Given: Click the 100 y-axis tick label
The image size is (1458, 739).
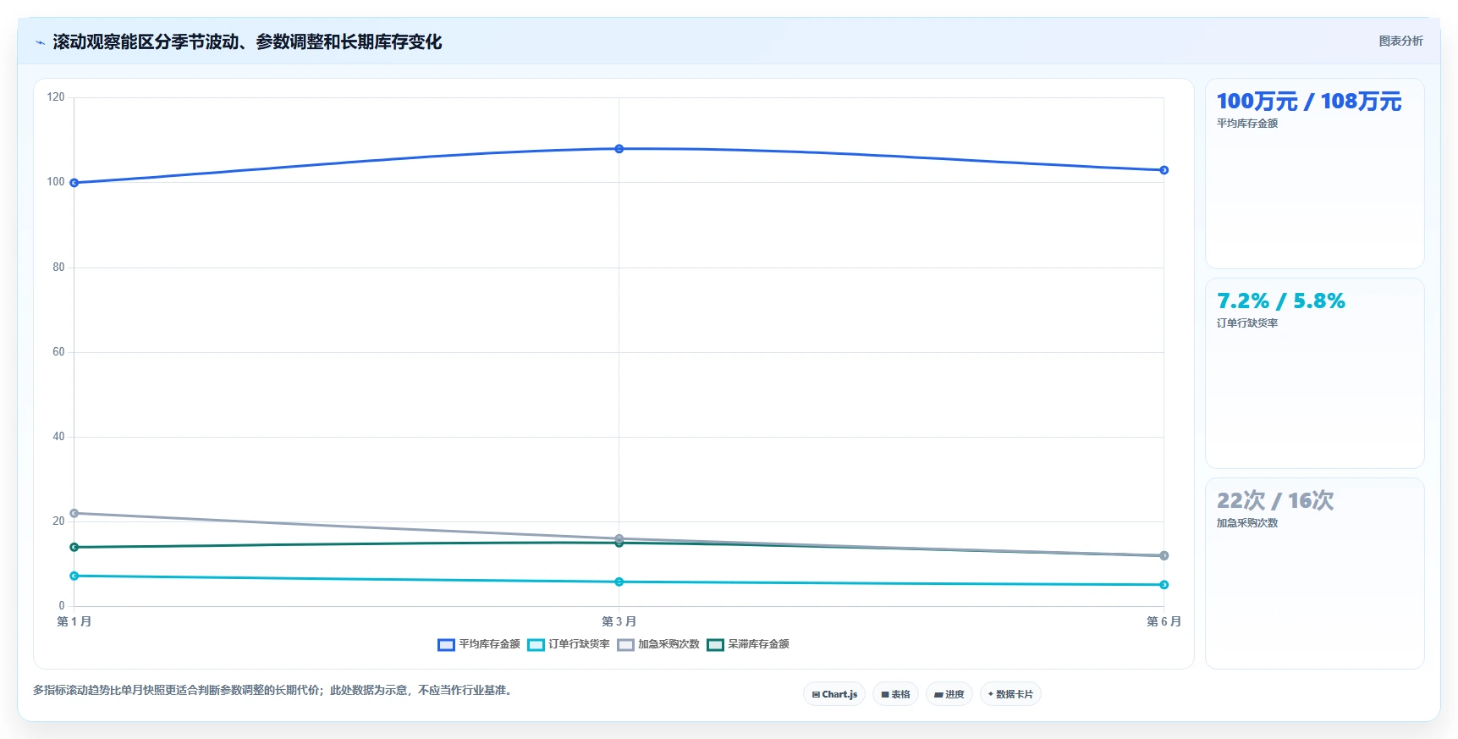Looking at the screenshot, I should [56, 182].
